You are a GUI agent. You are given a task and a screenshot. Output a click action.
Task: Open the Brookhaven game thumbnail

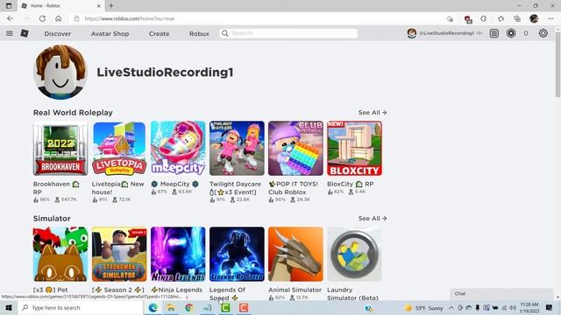pyautogui.click(x=60, y=148)
